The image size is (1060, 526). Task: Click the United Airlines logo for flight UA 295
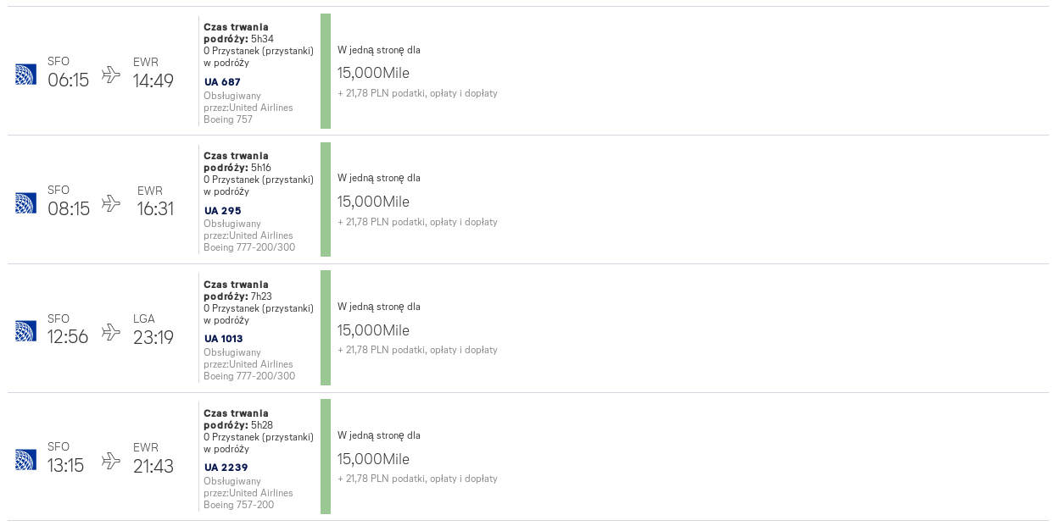tap(25, 203)
